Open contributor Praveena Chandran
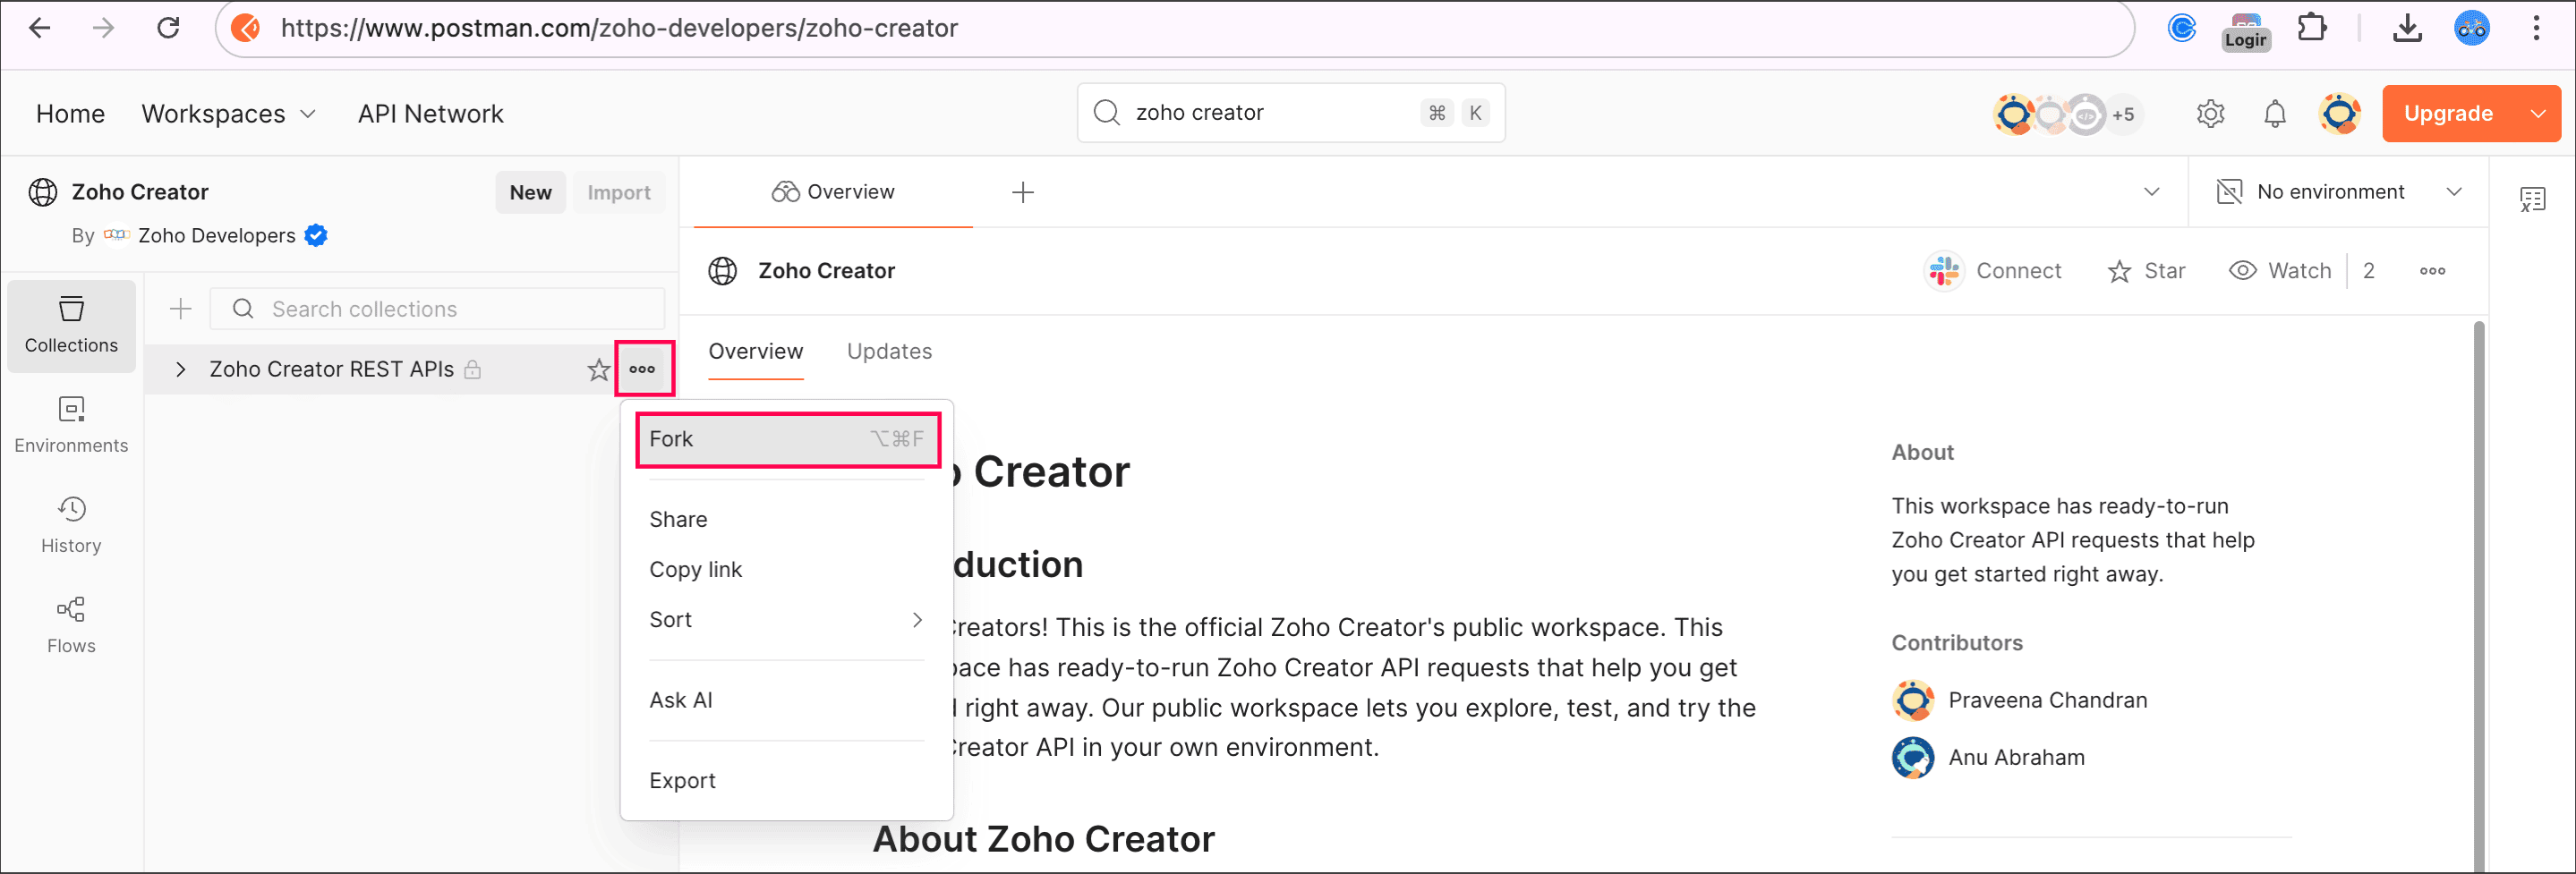Screen dimensions: 2576x874 click(x=2047, y=701)
